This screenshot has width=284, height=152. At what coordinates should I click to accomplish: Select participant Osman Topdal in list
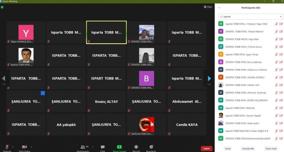click(251, 116)
